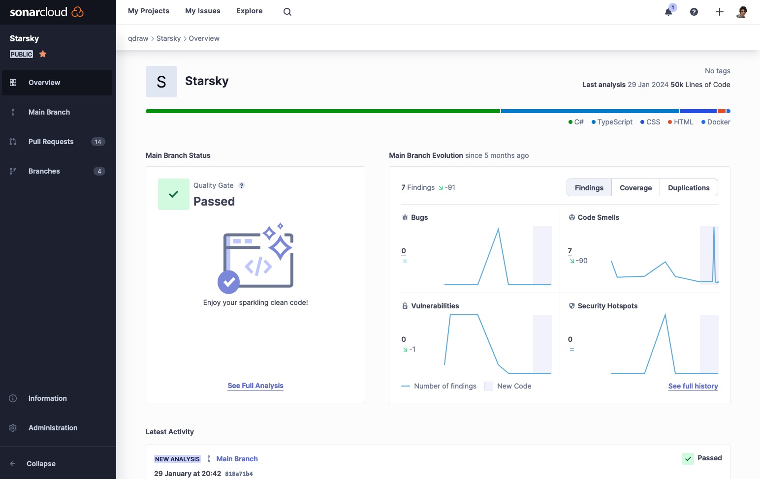
Task: Click See Full Analysis link
Action: tap(255, 386)
